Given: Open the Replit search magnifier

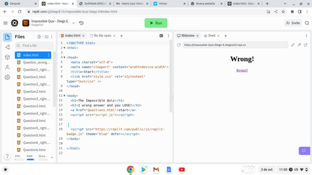Looking at the screenshot, I should tap(307, 23).
